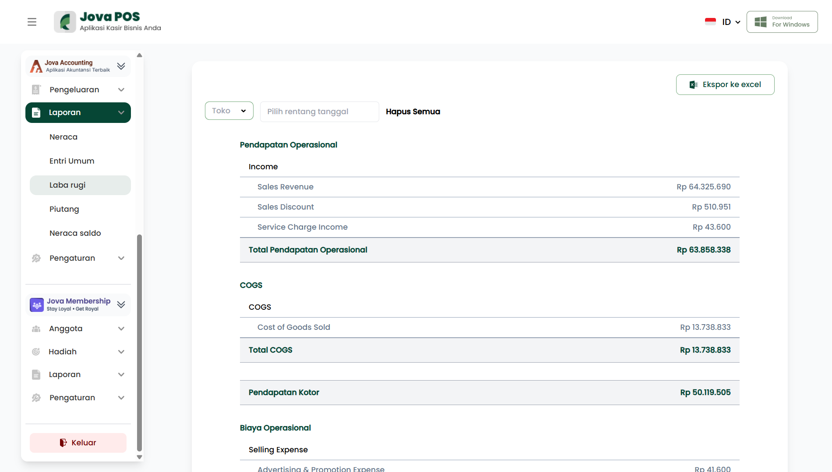Click the Anggota members icon

(36, 329)
